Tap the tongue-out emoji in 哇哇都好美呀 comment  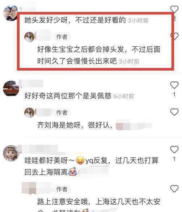pyautogui.click(x=80, y=160)
